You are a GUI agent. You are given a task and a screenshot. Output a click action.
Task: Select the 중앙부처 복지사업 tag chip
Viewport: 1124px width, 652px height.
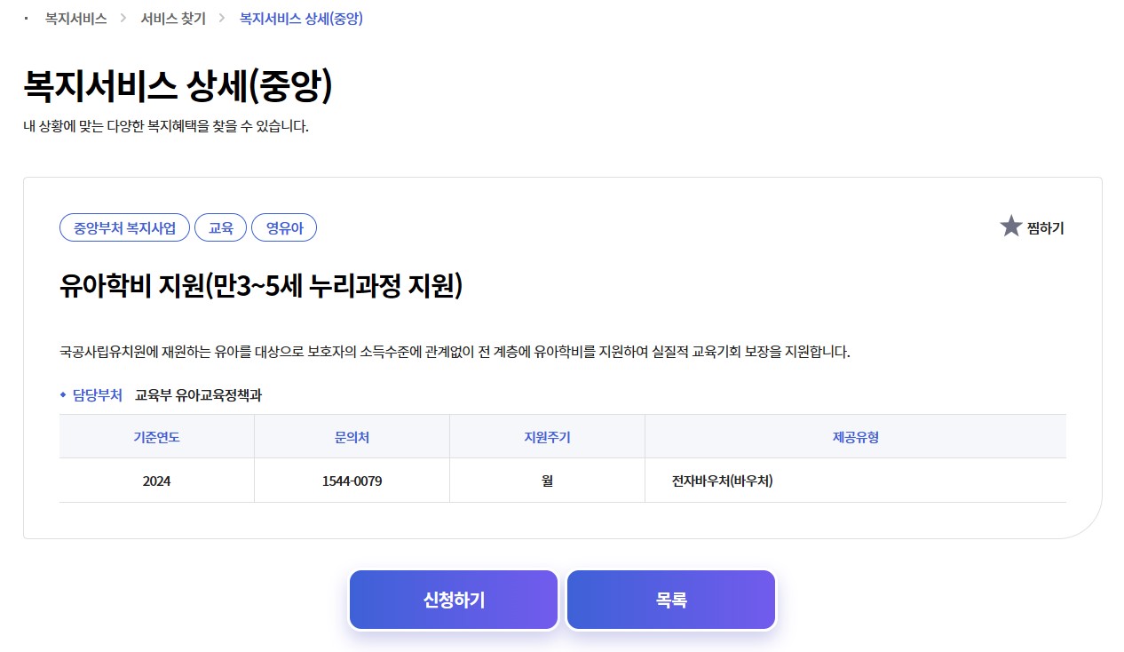(124, 227)
